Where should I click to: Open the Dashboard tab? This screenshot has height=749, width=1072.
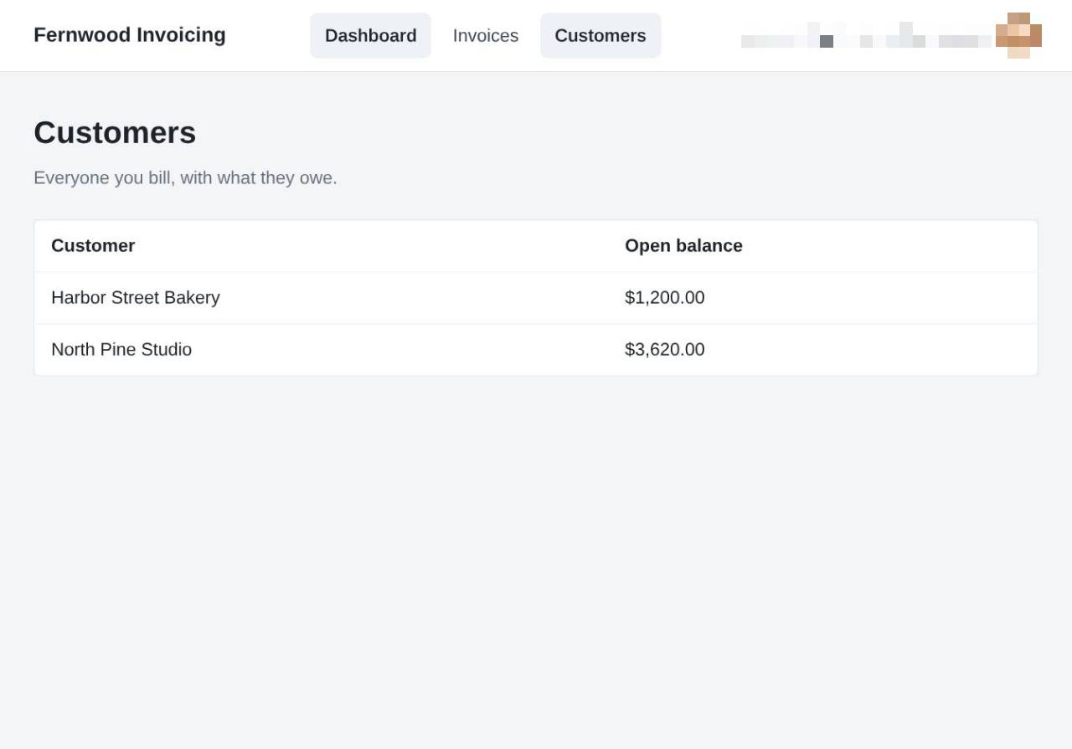[370, 35]
